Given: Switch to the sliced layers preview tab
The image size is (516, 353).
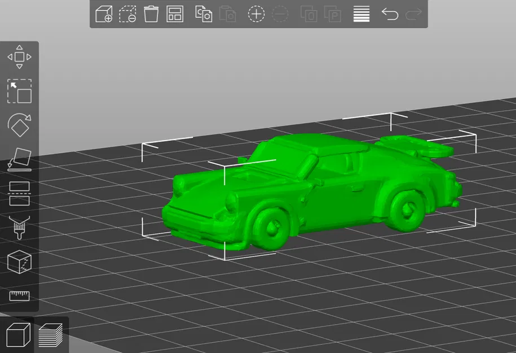Looking at the screenshot, I should (x=51, y=334).
